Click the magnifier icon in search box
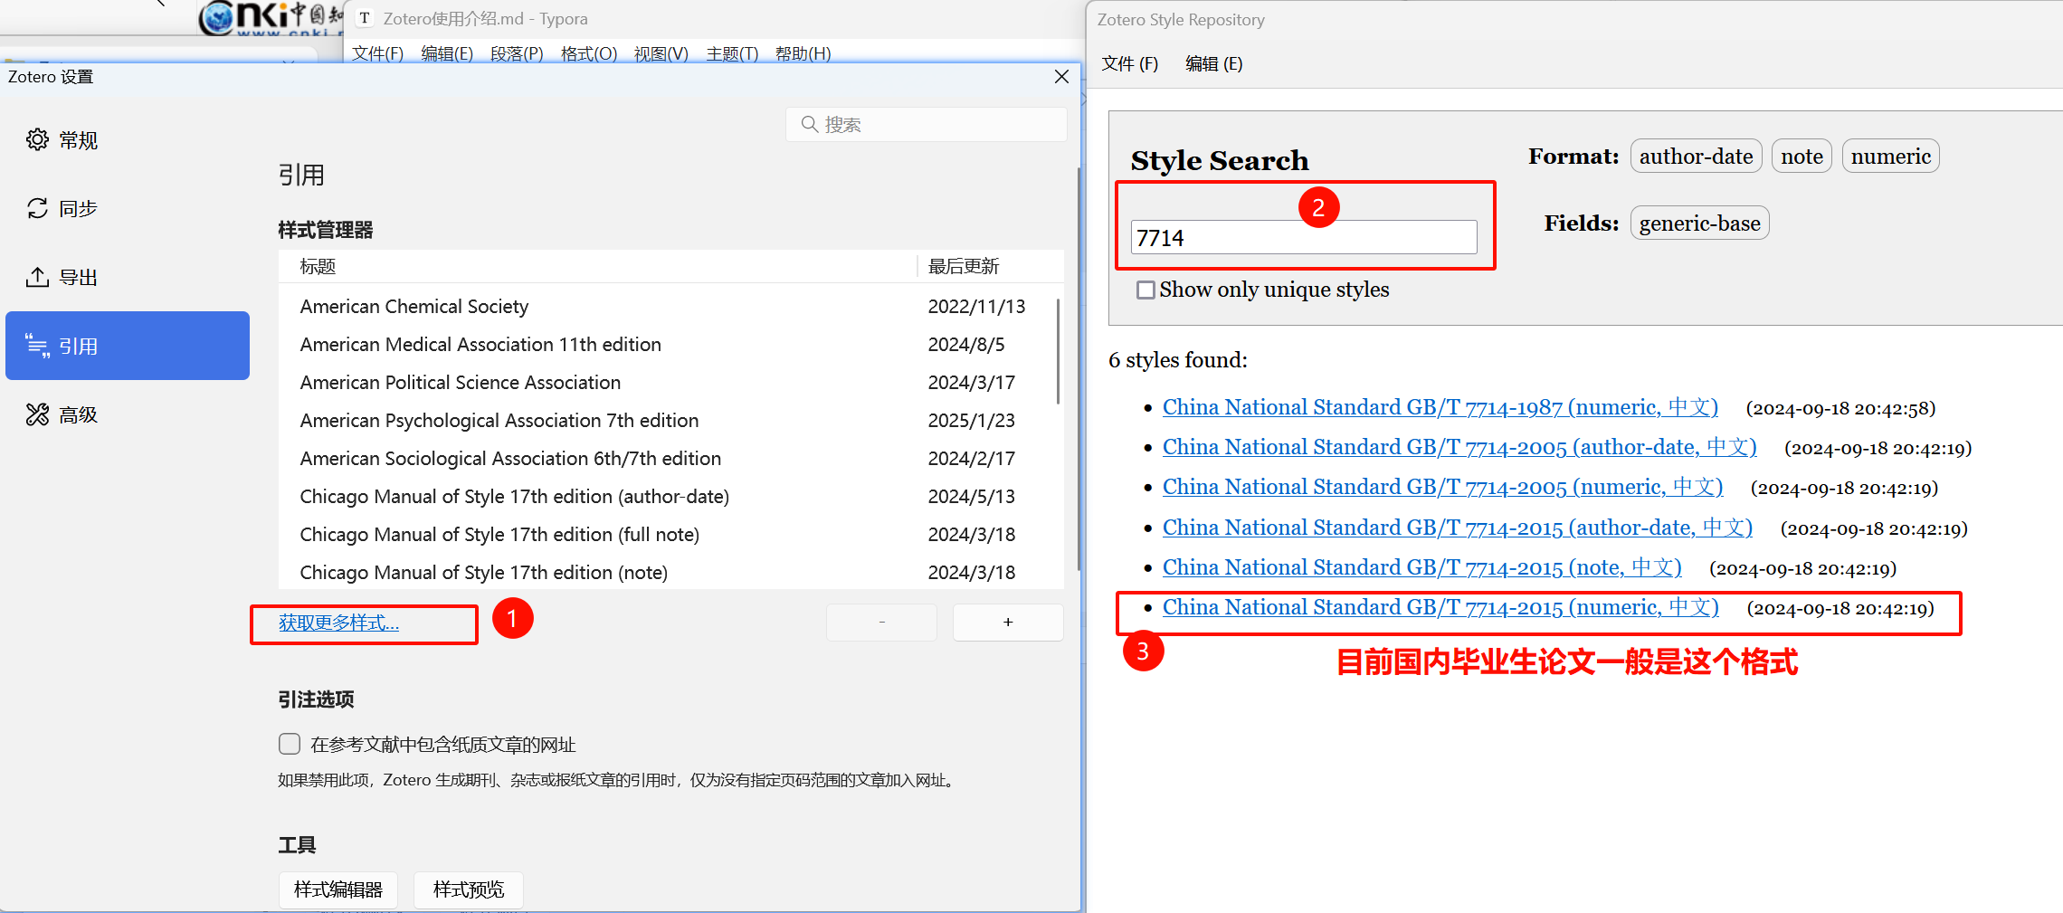Screen dimensions: 2063x913 tap(809, 124)
